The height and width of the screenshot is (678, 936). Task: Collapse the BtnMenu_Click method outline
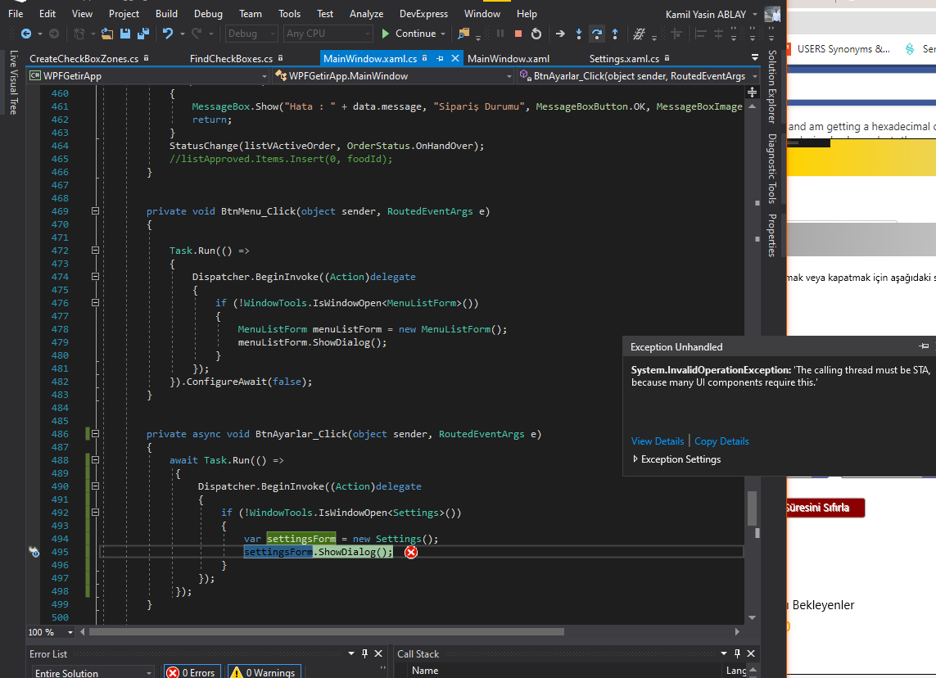[x=95, y=211]
